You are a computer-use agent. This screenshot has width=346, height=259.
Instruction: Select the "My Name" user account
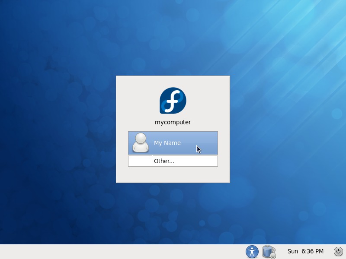(167, 143)
